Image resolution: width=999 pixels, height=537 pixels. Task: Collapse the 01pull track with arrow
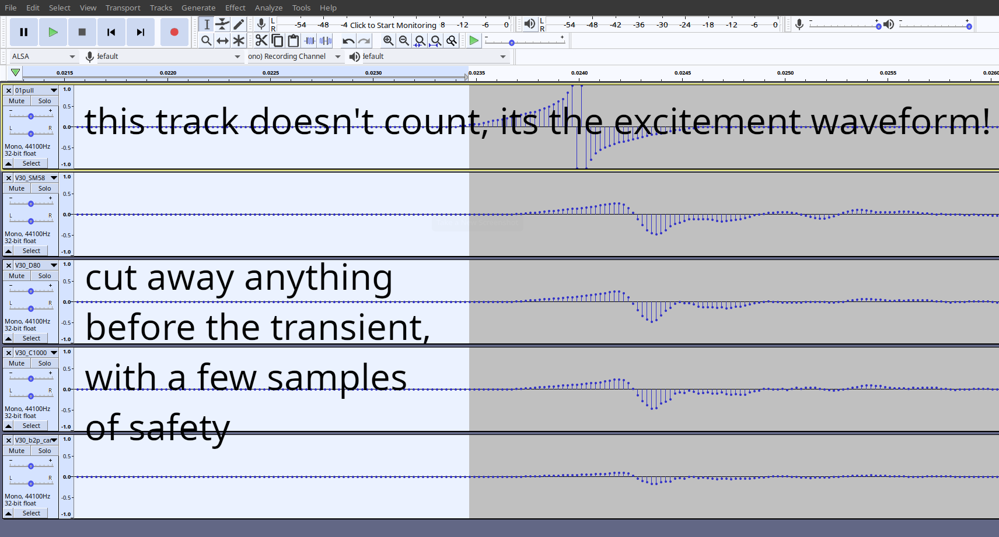click(x=9, y=163)
